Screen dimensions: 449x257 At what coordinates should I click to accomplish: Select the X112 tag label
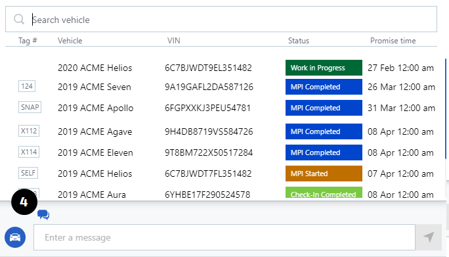[29, 131]
